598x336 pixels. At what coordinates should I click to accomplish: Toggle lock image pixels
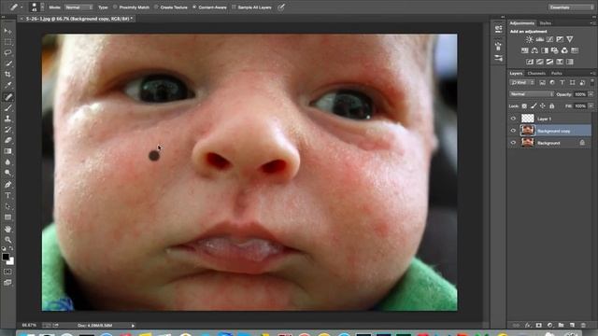coord(534,105)
